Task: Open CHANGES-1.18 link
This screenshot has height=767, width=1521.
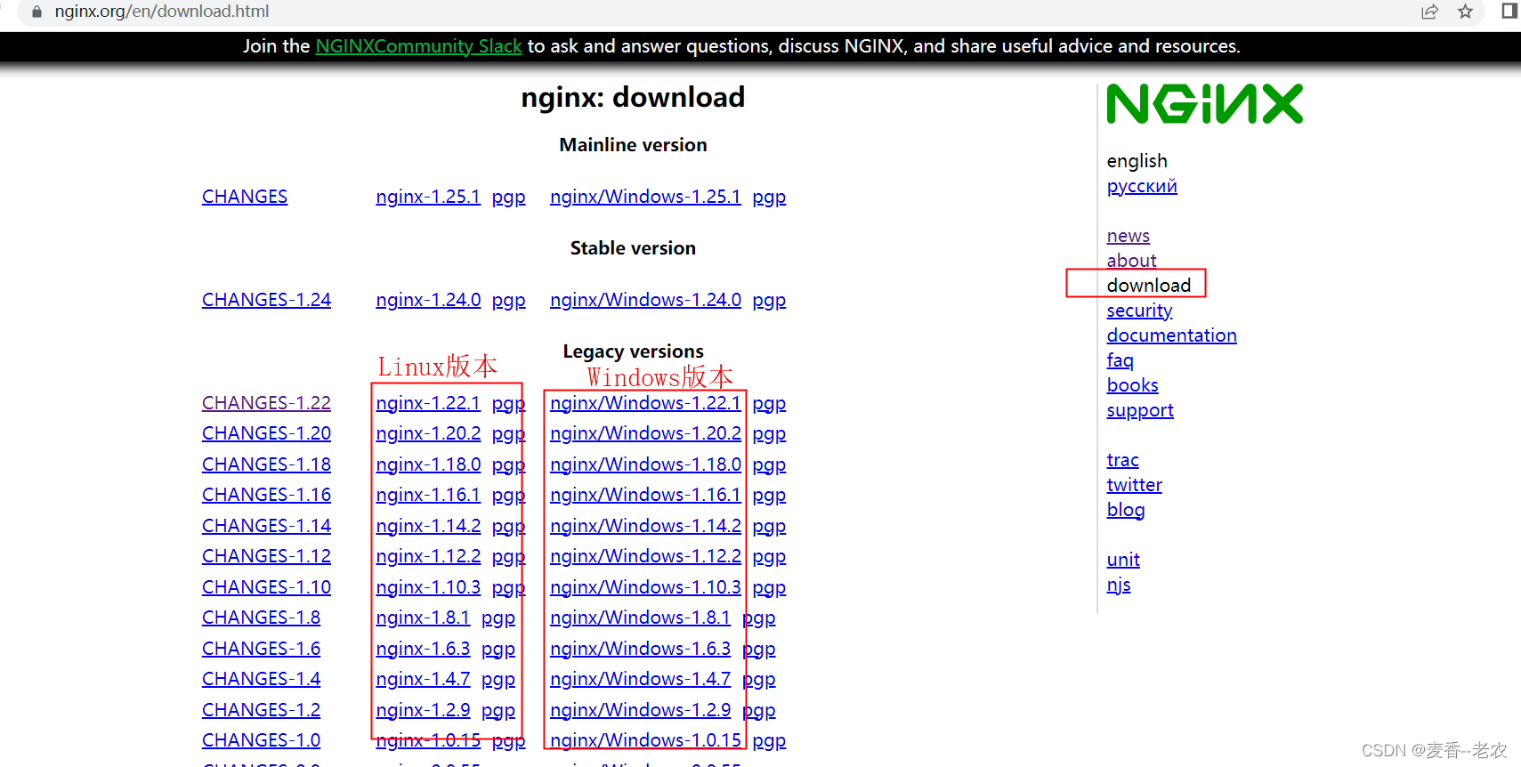Action: pyautogui.click(x=266, y=464)
